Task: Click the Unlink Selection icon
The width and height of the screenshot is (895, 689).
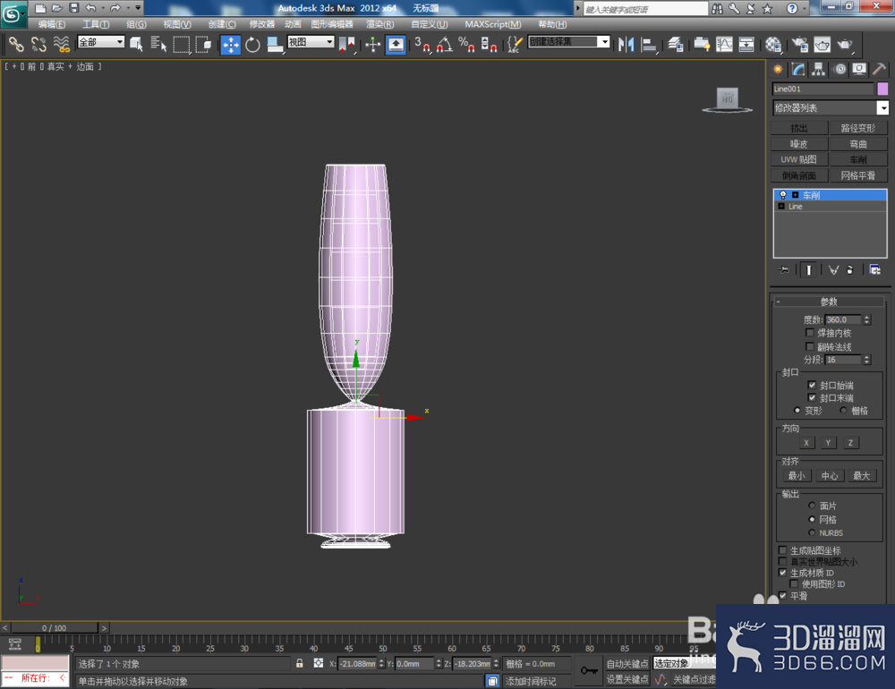Action: tap(38, 44)
